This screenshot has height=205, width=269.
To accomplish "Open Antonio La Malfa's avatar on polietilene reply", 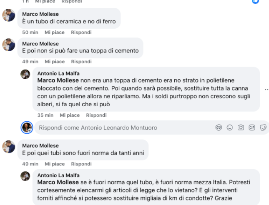I will (25, 74).
